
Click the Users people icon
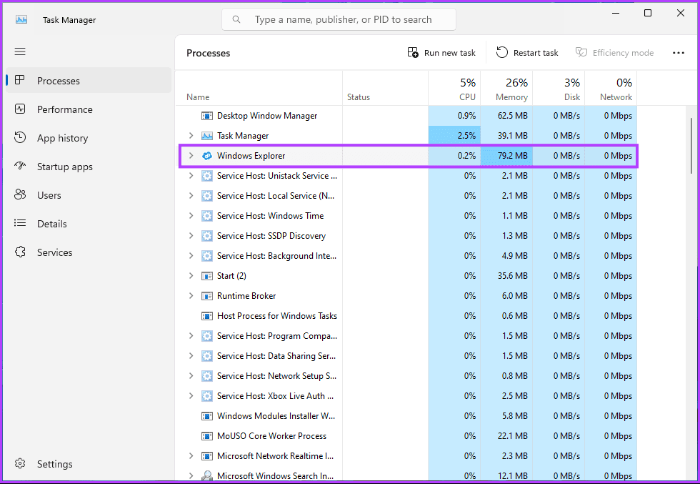(20, 195)
